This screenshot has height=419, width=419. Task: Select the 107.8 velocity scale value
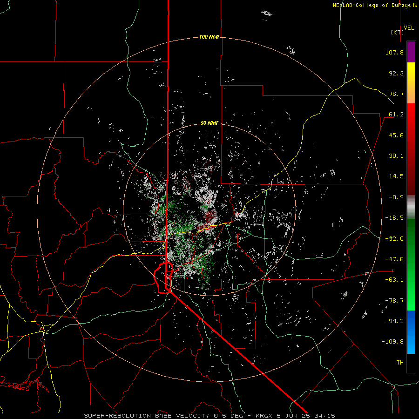(394, 52)
